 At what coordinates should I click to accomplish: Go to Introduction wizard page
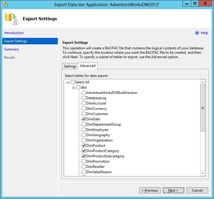coord(14,33)
